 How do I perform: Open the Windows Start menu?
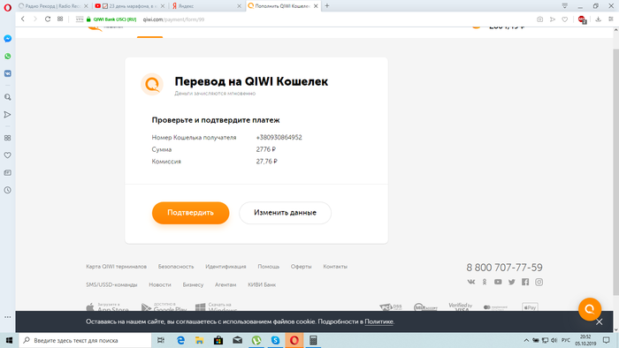click(x=9, y=341)
